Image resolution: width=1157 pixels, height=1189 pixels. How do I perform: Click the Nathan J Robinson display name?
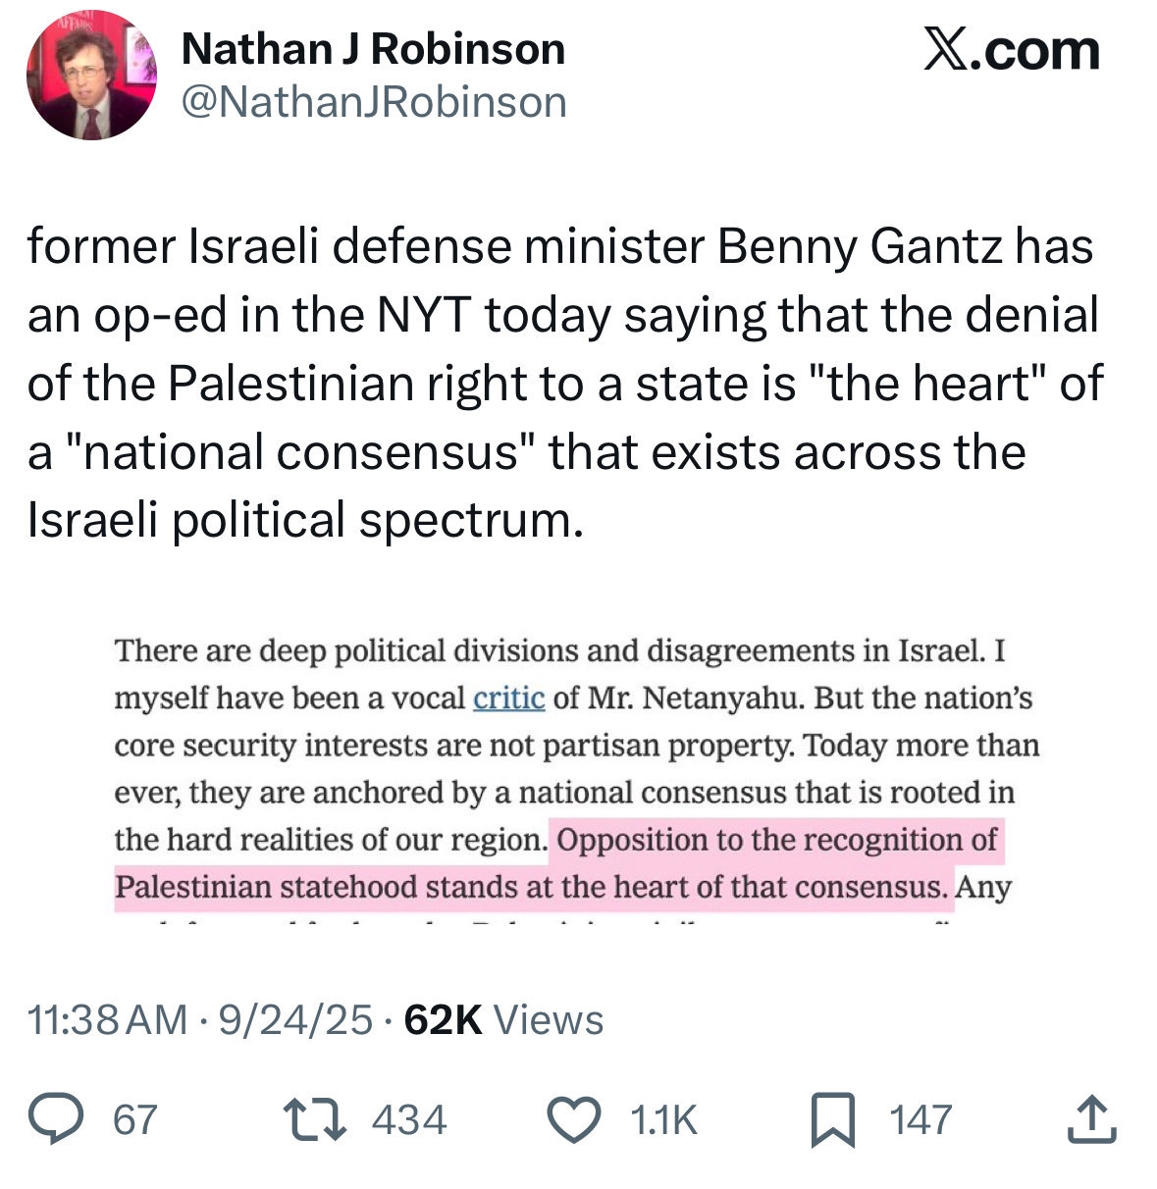373,49
